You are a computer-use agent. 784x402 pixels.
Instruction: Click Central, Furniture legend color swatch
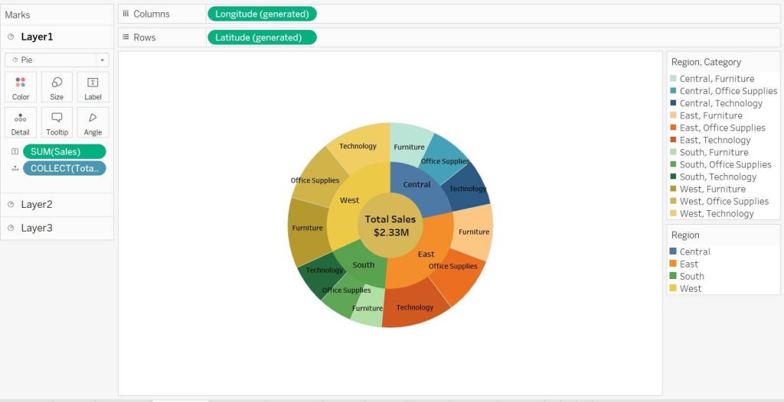point(673,79)
